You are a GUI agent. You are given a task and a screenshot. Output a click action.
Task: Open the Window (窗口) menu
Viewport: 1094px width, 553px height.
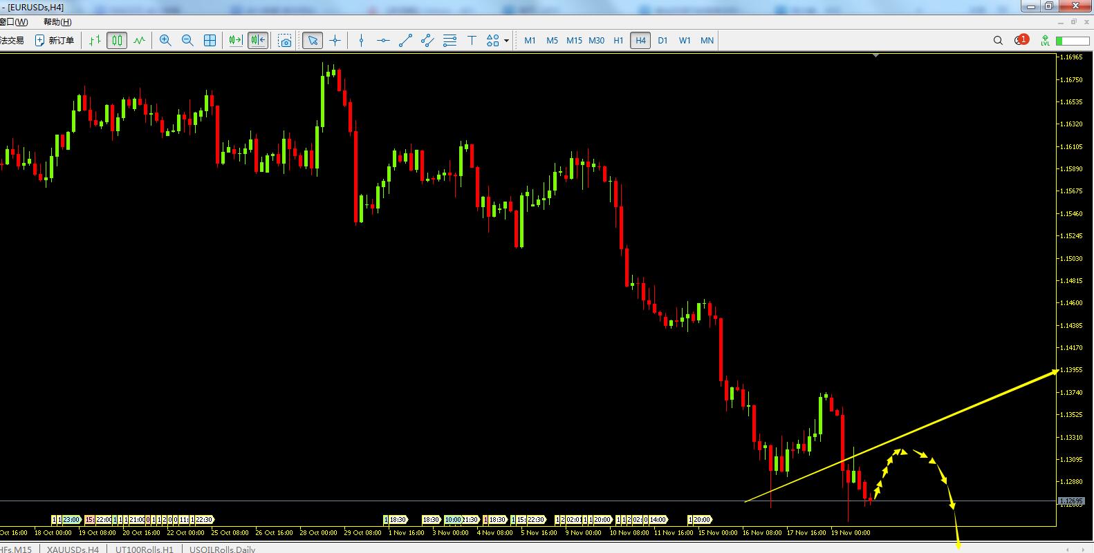pyautogui.click(x=14, y=22)
